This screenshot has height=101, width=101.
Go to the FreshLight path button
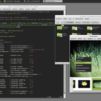pyautogui.click(x=86, y=22)
